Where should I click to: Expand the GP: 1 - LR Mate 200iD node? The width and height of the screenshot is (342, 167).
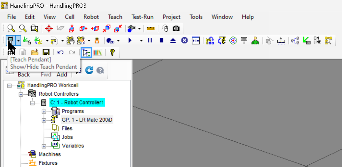[44, 120]
